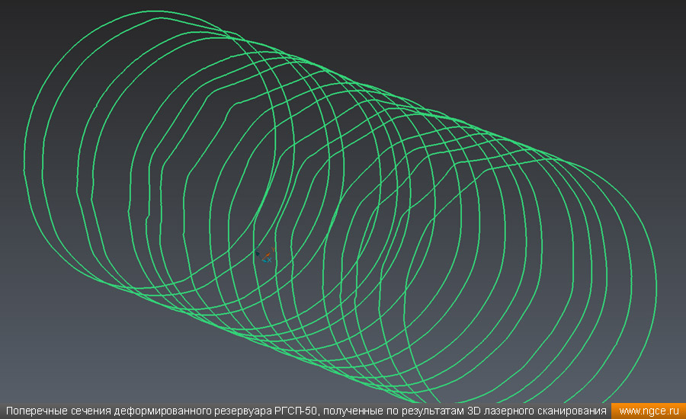Click the XYZ coordinate axis gizmo

pyautogui.click(x=265, y=255)
